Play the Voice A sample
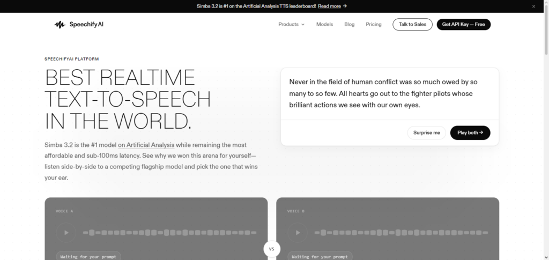549x260 pixels. click(66, 233)
